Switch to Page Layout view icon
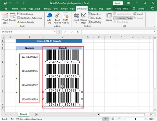This screenshot has height=121, width=157. click(113, 119)
